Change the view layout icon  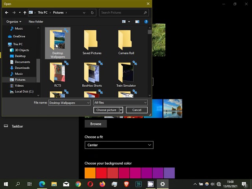click(x=124, y=22)
